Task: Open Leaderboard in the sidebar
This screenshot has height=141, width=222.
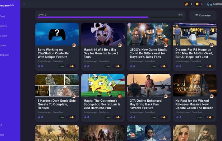Action: [5, 55]
